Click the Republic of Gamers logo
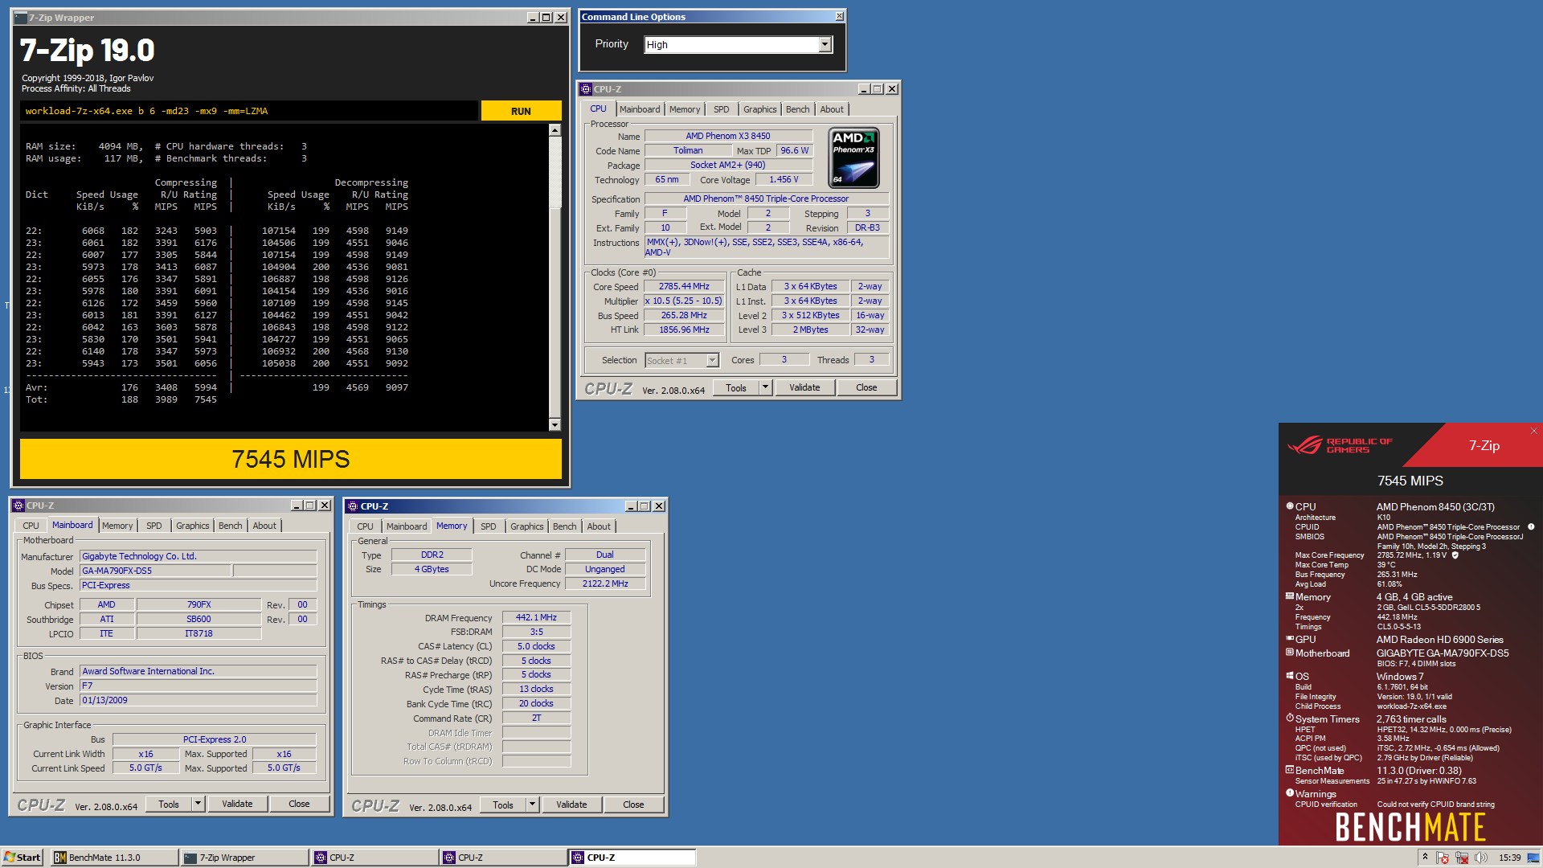This screenshot has height=868, width=1543. [x=1340, y=445]
